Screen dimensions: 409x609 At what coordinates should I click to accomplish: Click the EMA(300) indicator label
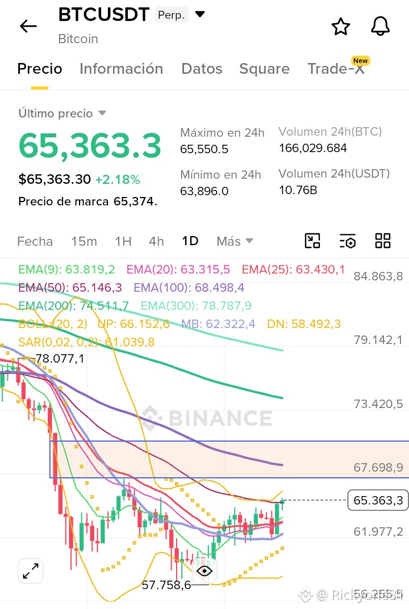pos(196,306)
